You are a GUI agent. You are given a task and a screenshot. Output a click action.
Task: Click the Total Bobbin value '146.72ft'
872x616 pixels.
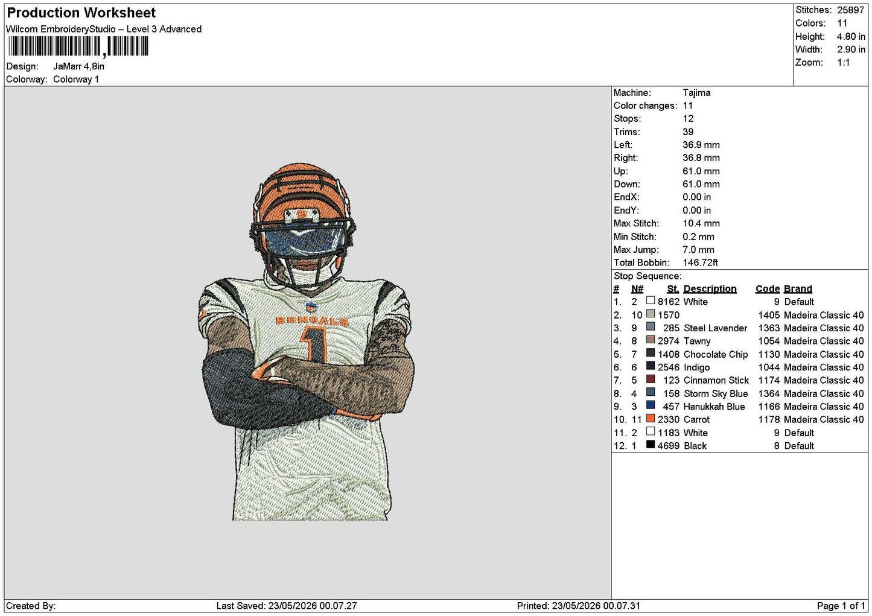point(701,262)
